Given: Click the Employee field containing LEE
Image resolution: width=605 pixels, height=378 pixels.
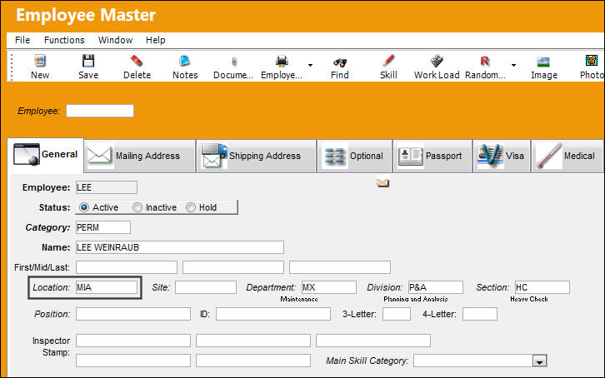Looking at the screenshot, I should coord(107,187).
